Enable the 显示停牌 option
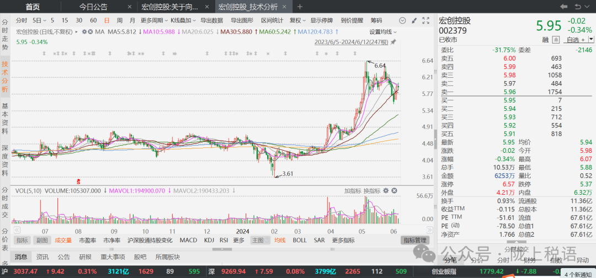 click(322, 20)
